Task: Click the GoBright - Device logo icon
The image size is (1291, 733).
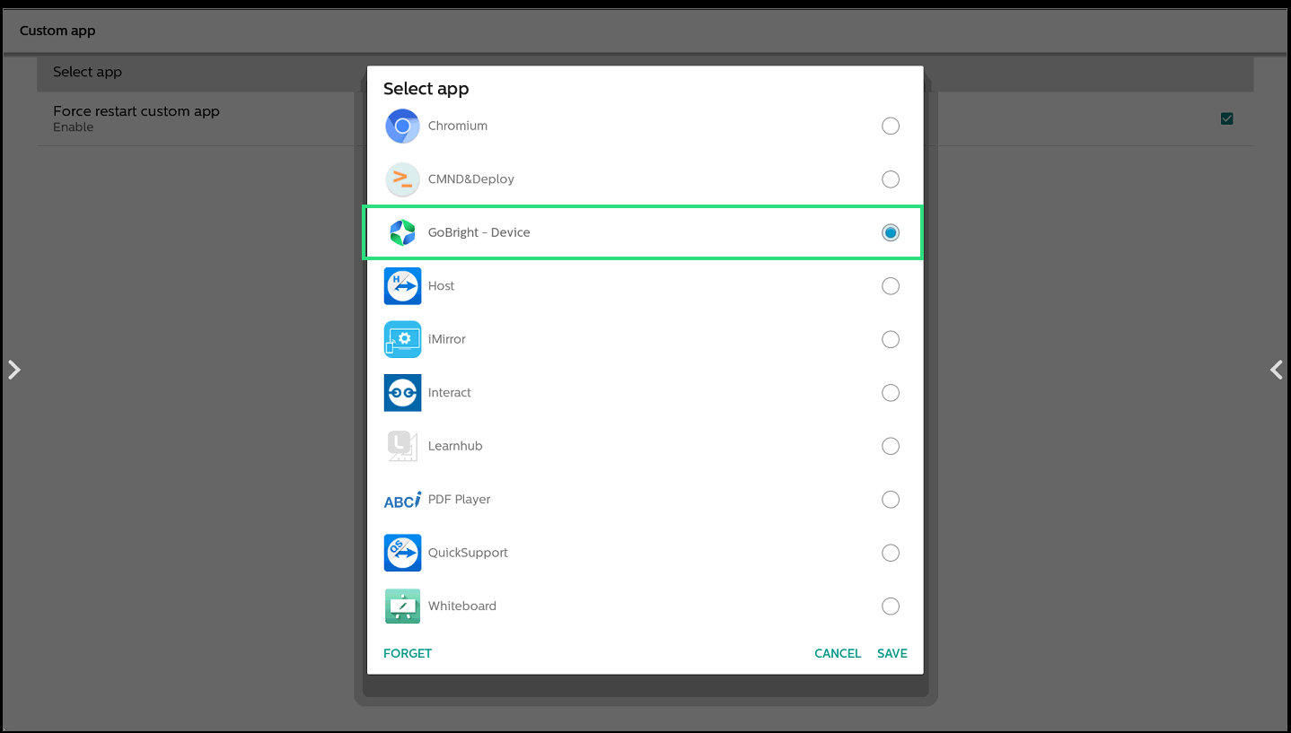Action: [402, 233]
